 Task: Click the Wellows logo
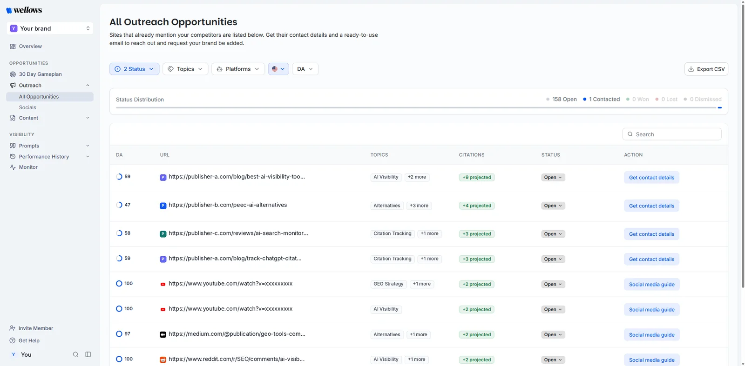(24, 10)
